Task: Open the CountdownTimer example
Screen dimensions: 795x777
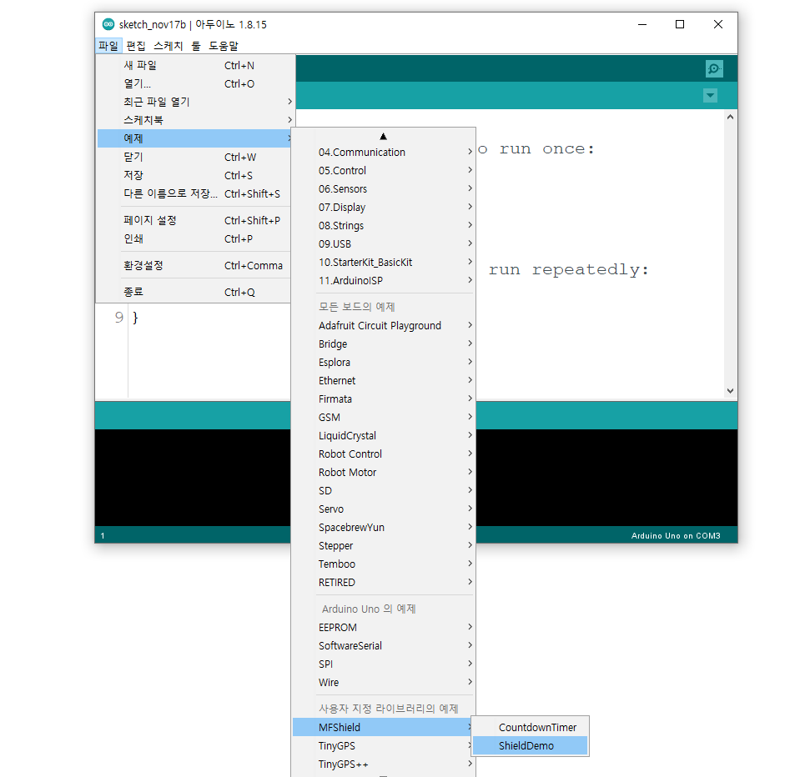Action: click(530, 727)
